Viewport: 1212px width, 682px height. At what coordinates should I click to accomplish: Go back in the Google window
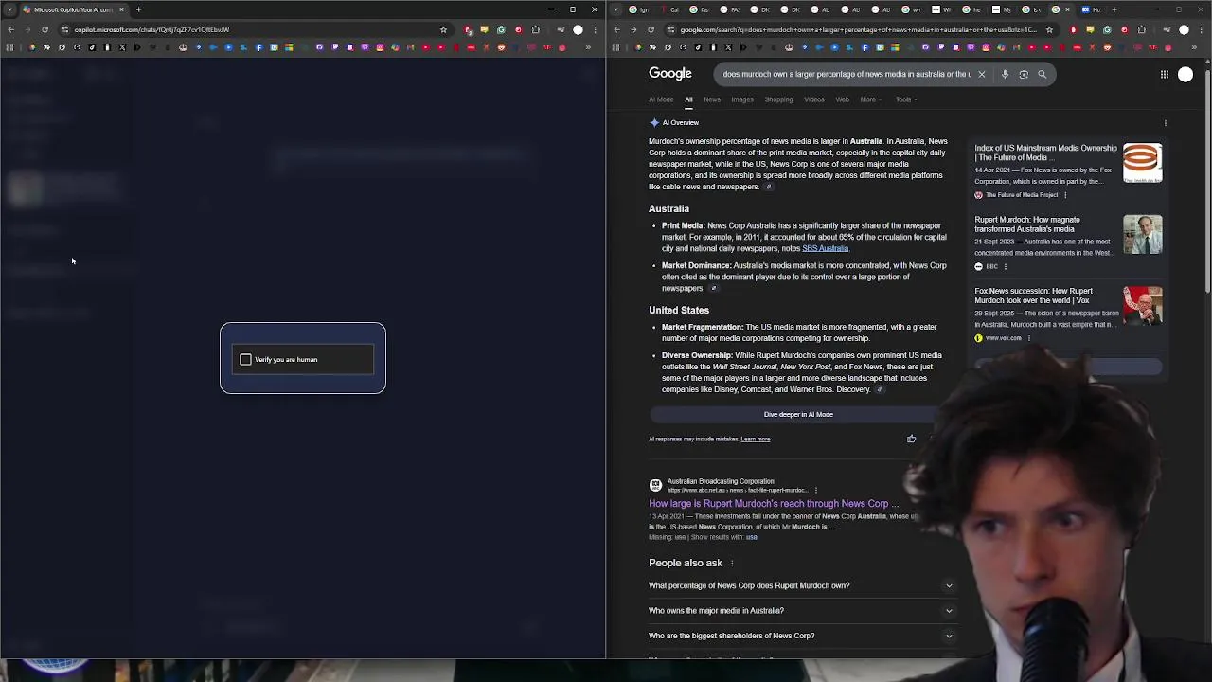[616, 29]
